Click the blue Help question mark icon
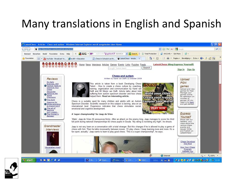Viewport: 243px width, 182px height. [x=201, y=58]
